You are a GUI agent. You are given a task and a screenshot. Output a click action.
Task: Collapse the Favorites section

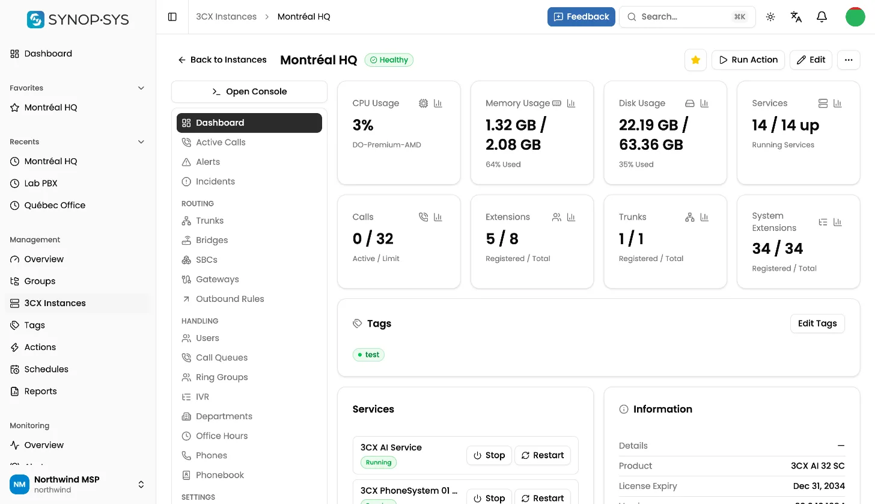point(141,88)
